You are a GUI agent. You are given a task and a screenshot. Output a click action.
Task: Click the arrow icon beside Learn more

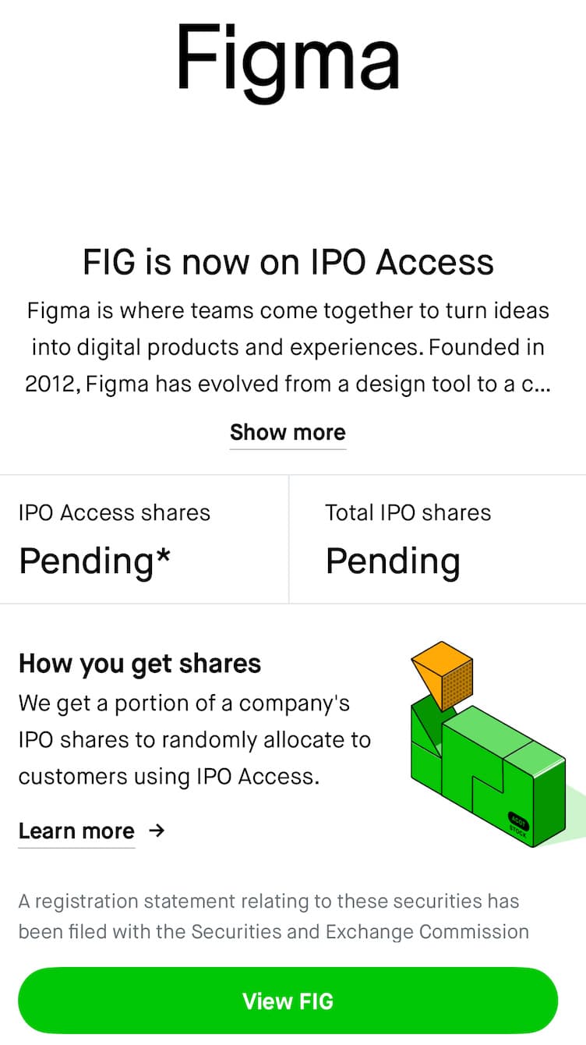[157, 831]
